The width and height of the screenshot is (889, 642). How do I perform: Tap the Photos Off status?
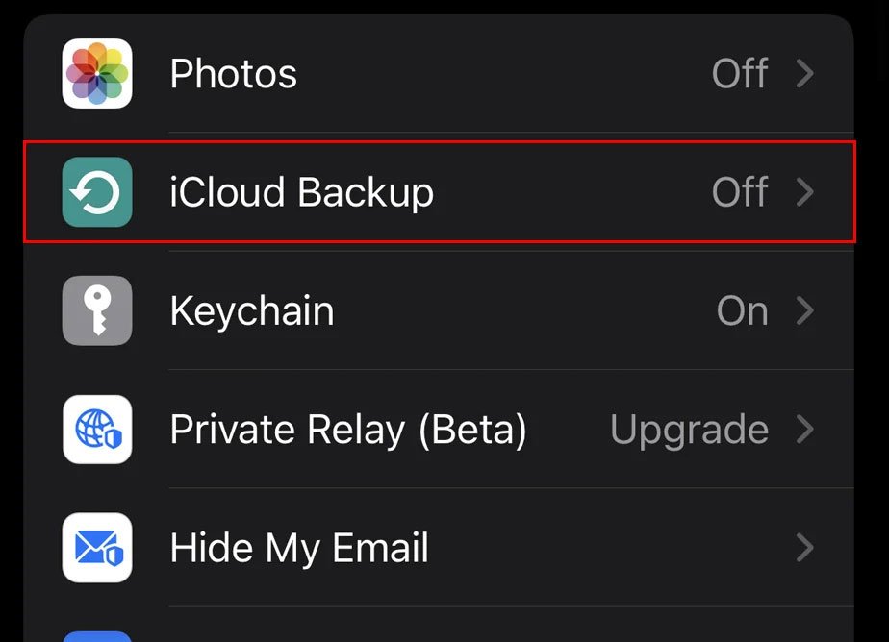pos(739,74)
